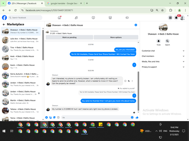189x141 pixels.
Task: Open more actions plus icon in composer
Action: click(x=46, y=117)
